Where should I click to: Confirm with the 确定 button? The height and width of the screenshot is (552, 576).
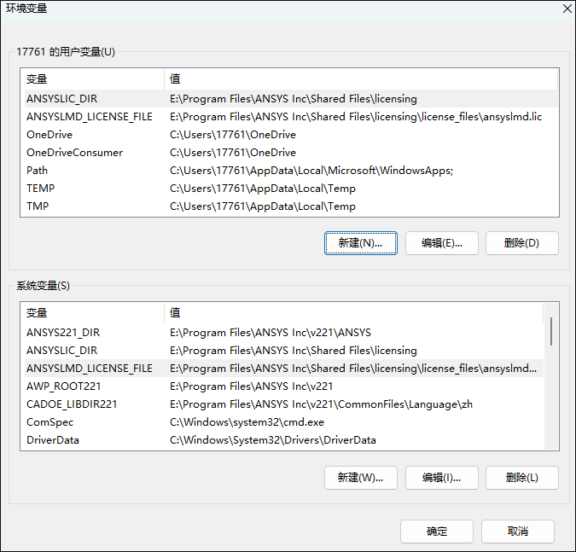tap(437, 532)
